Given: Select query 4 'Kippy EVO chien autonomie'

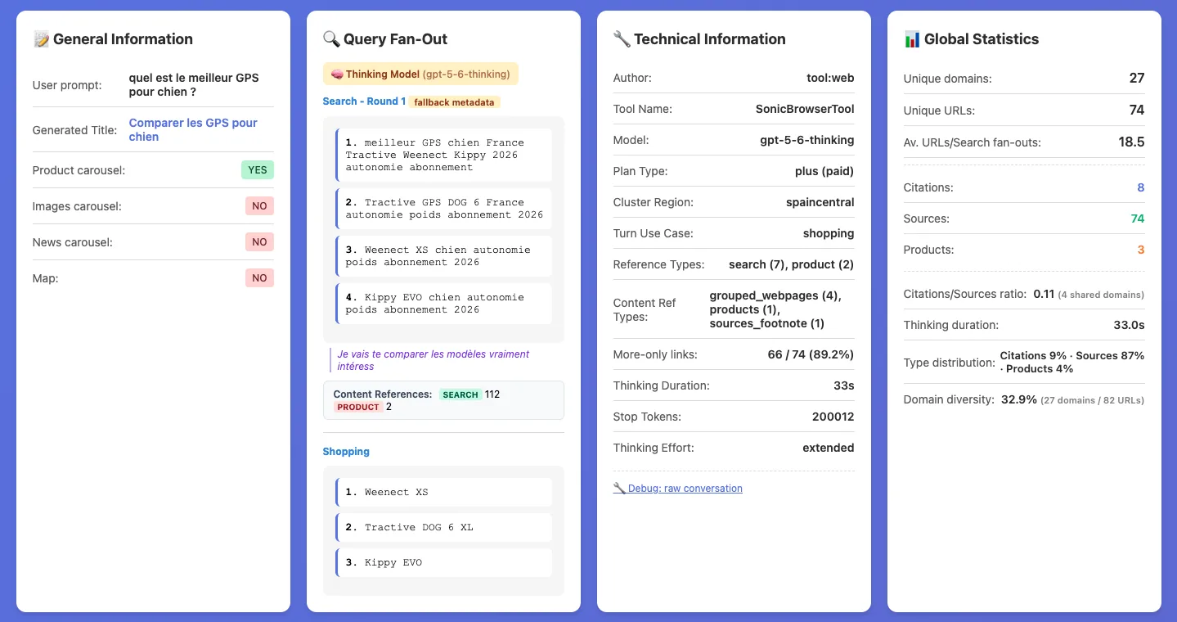Looking at the screenshot, I should coord(444,304).
